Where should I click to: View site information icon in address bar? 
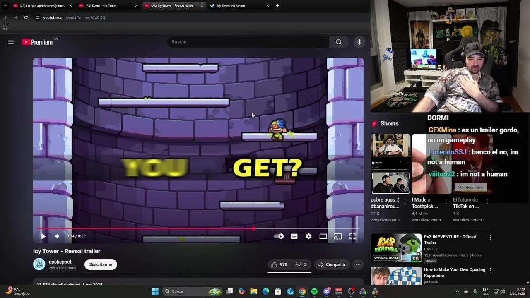point(38,17)
